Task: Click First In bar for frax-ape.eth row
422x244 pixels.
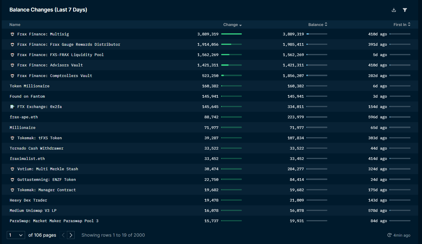Action: pos(400,117)
